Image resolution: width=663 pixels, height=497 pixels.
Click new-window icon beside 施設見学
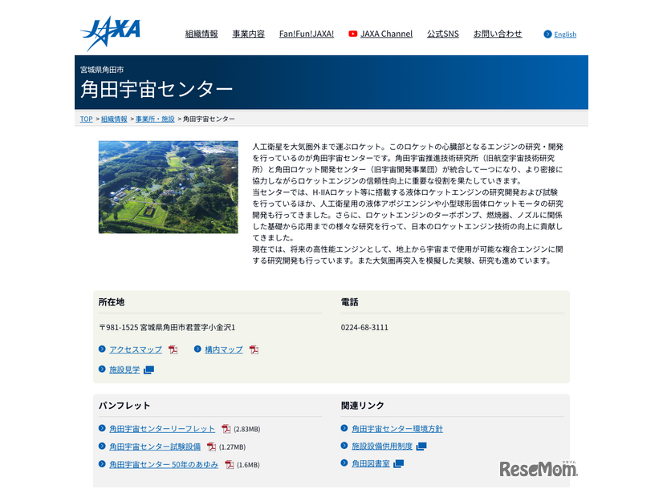coord(148,370)
